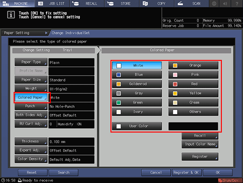Click the speaker sound icon

click(x=225, y=3)
